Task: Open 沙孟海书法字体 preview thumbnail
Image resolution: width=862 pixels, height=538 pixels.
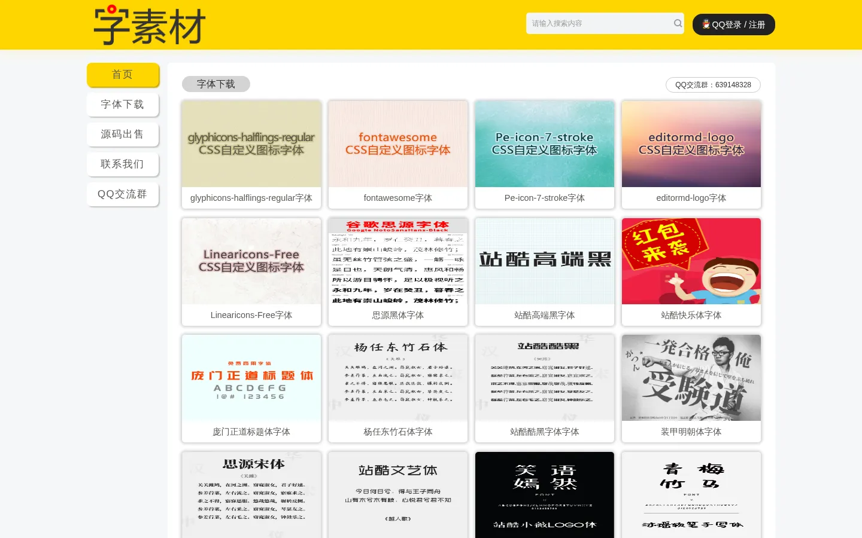Action: click(691, 495)
